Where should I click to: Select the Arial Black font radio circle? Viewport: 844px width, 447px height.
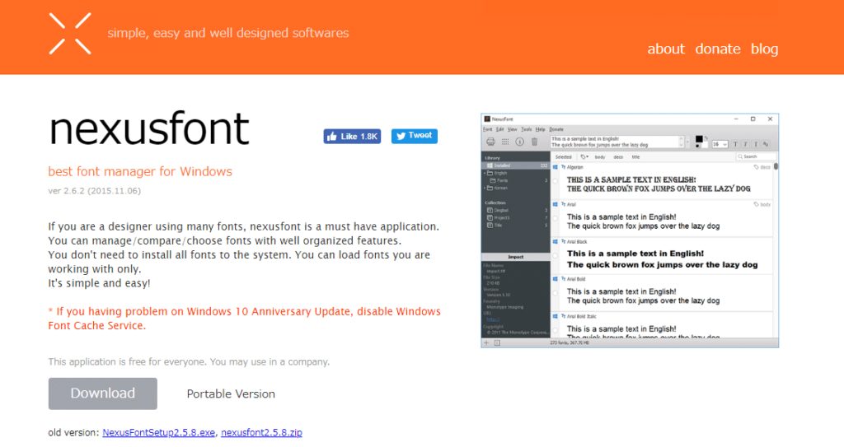point(556,256)
